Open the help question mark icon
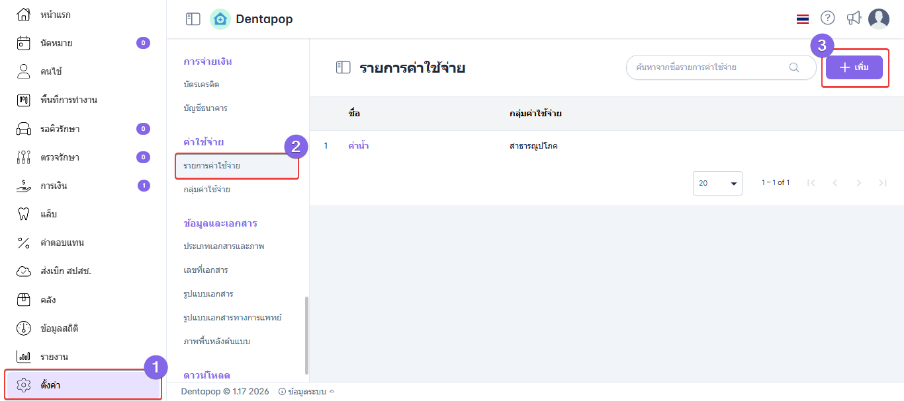Screen dimensions: 904x401 click(827, 18)
